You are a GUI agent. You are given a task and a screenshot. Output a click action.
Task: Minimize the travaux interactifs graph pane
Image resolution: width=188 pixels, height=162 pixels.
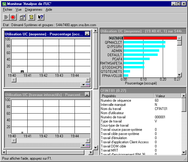pyautogui.click(x=87, y=94)
